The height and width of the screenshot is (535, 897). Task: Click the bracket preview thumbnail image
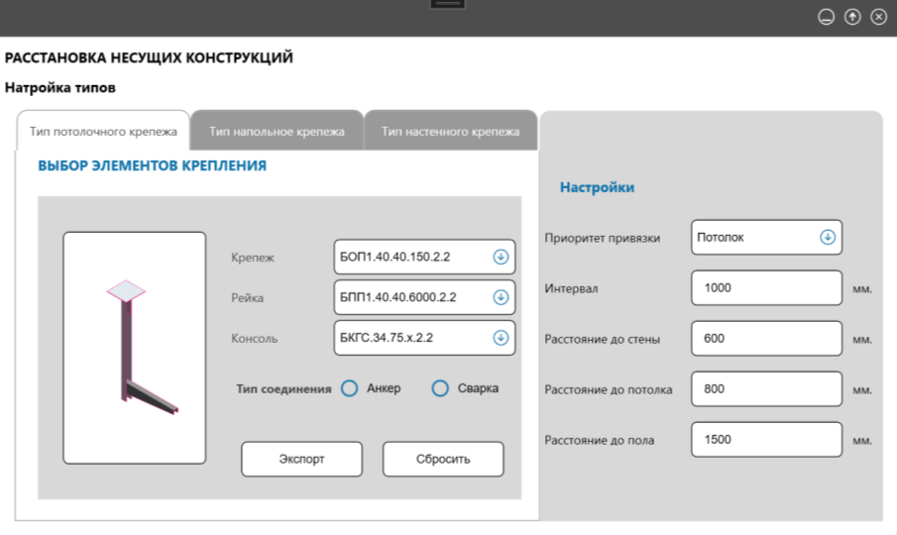tap(135, 348)
